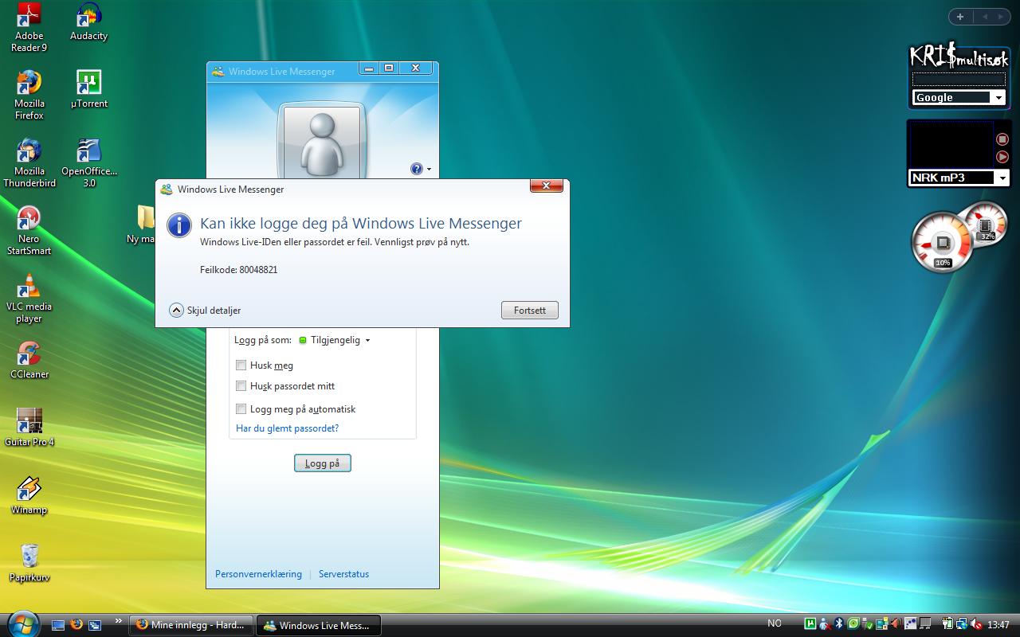Close the Messenger error dialog

tap(547, 186)
